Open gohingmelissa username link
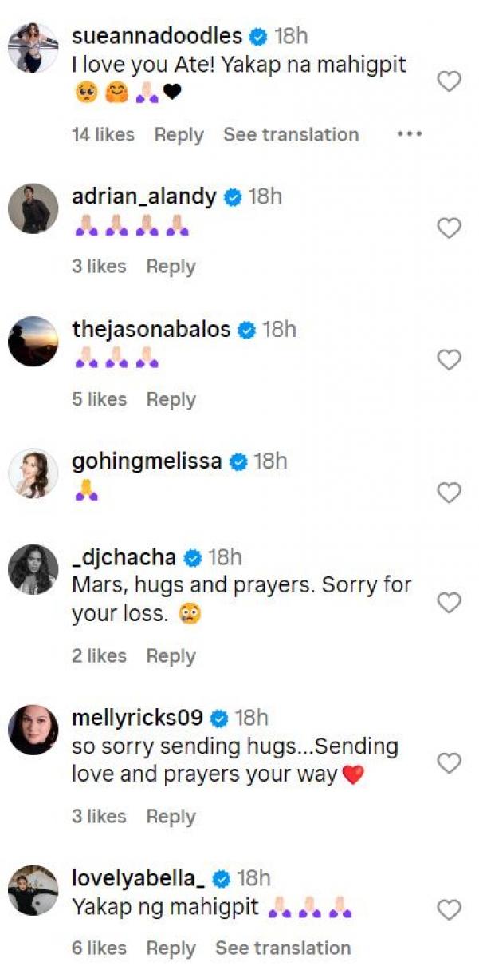 147,461
